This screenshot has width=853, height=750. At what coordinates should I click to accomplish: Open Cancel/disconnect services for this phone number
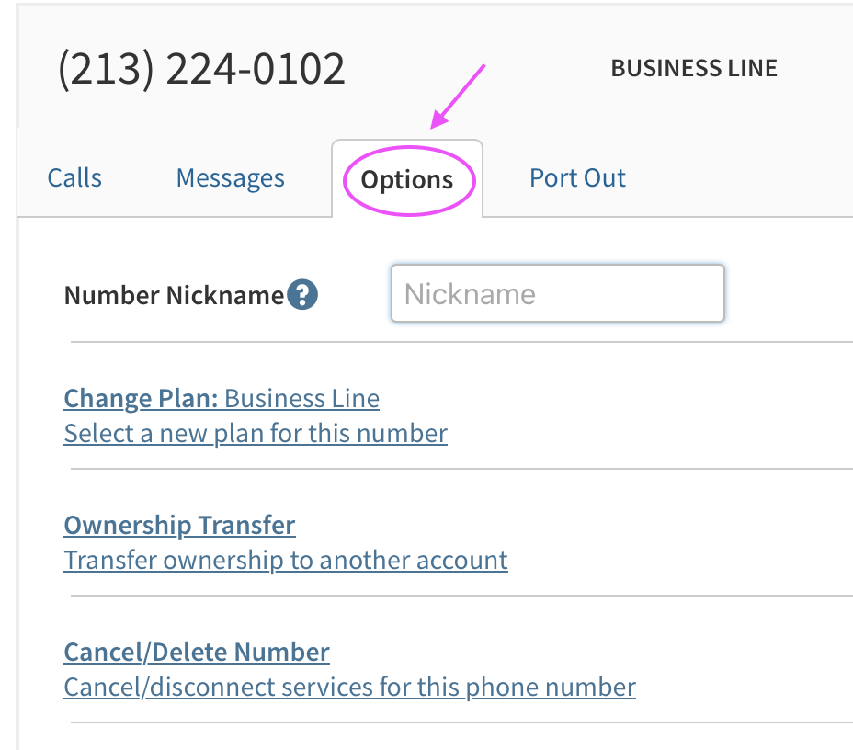coord(349,687)
